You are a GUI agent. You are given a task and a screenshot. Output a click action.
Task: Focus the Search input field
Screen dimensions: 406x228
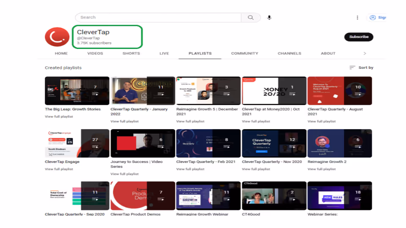point(158,17)
